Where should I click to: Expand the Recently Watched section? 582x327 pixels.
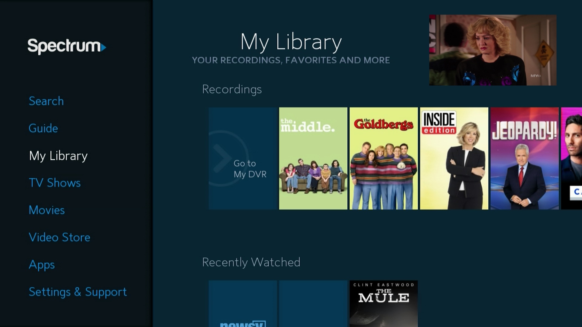pyautogui.click(x=251, y=262)
